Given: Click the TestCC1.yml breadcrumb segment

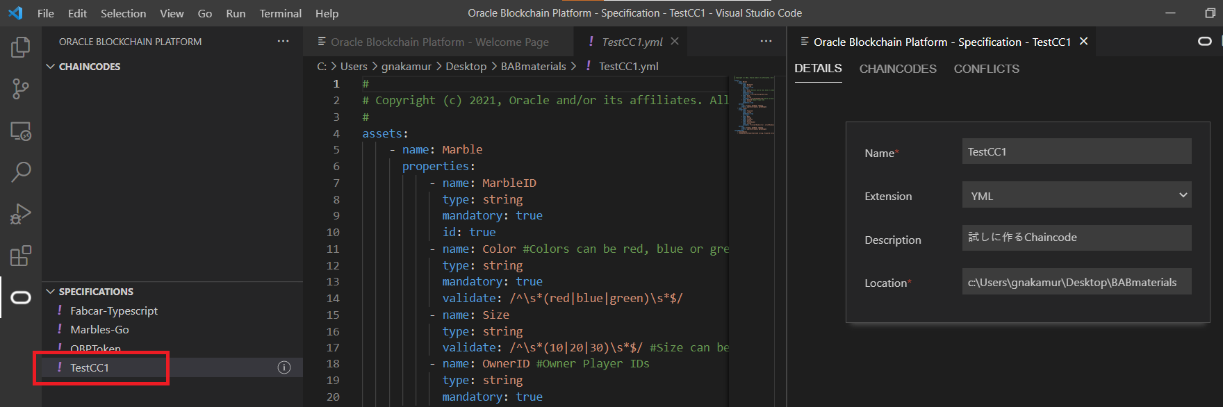Looking at the screenshot, I should [x=622, y=66].
